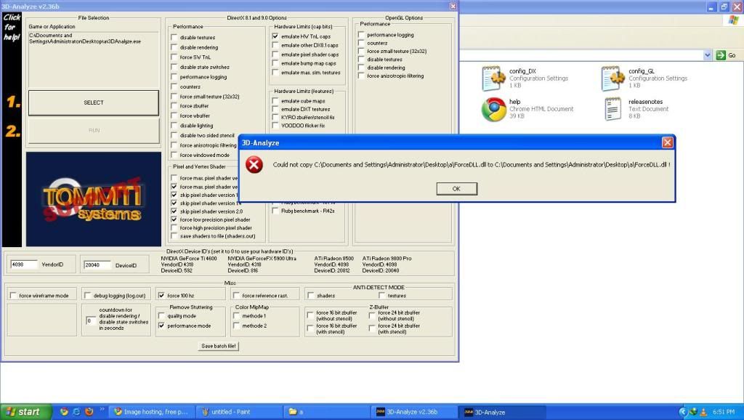Switch to folder 'a' taskbar item
This screenshot has height=420, width=744.
(325, 412)
